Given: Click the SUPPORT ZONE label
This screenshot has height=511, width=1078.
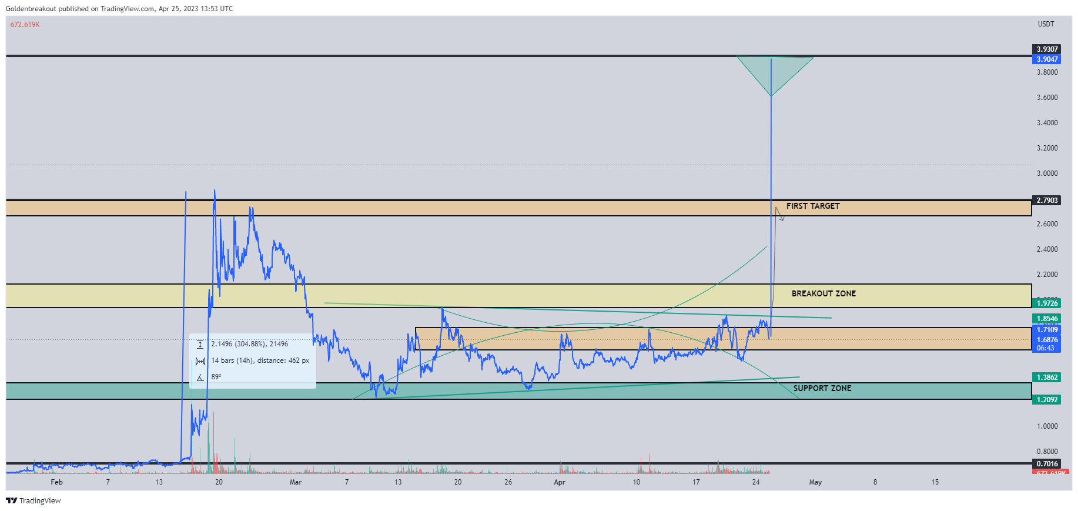Looking at the screenshot, I should [822, 388].
